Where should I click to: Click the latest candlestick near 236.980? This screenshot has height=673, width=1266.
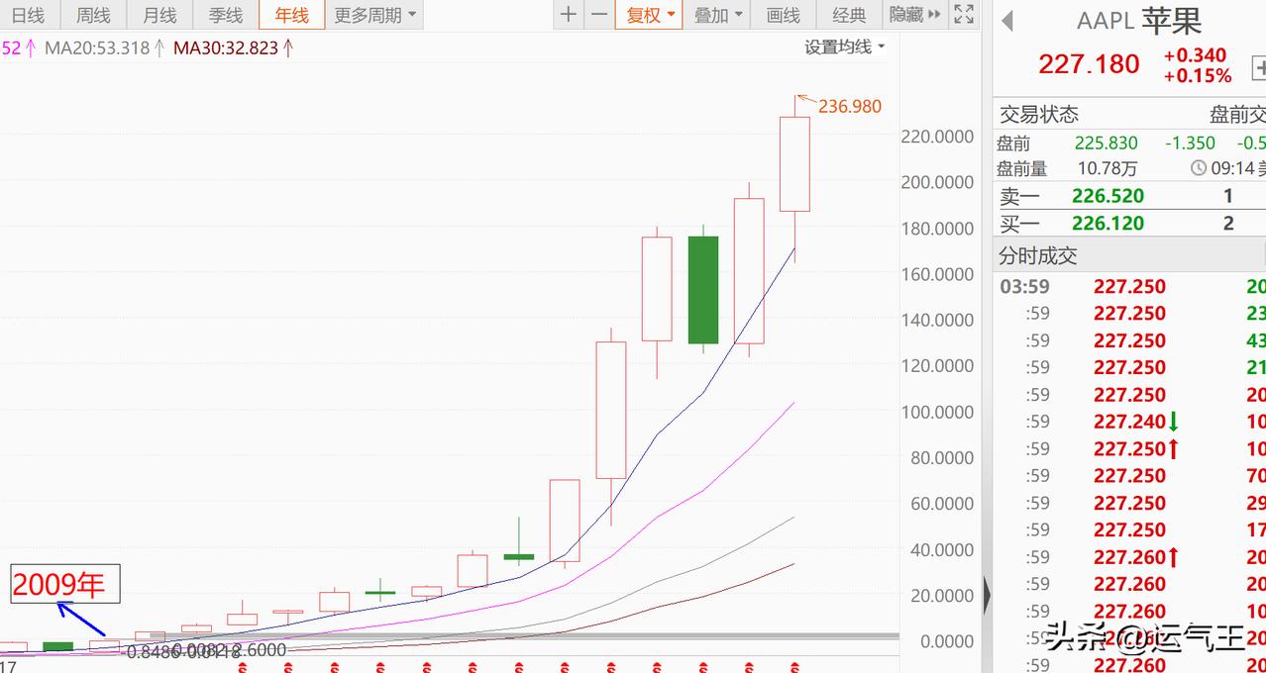pyautogui.click(x=794, y=164)
